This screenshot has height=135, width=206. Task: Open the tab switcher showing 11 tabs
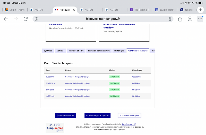coord(190,19)
